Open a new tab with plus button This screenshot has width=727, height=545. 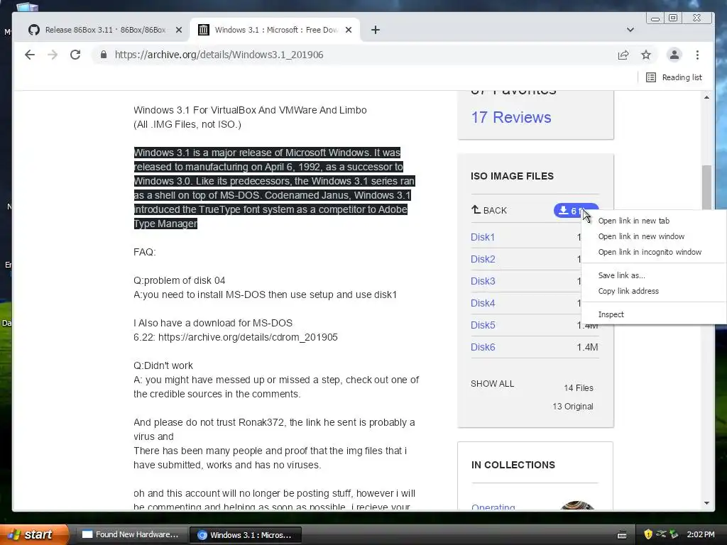coord(376,30)
